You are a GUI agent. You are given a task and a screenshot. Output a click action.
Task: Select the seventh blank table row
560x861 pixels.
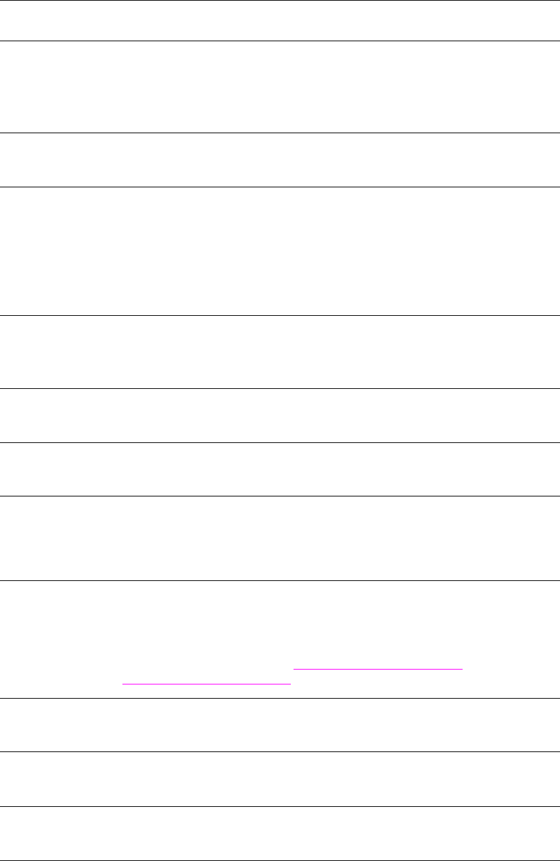280,469
